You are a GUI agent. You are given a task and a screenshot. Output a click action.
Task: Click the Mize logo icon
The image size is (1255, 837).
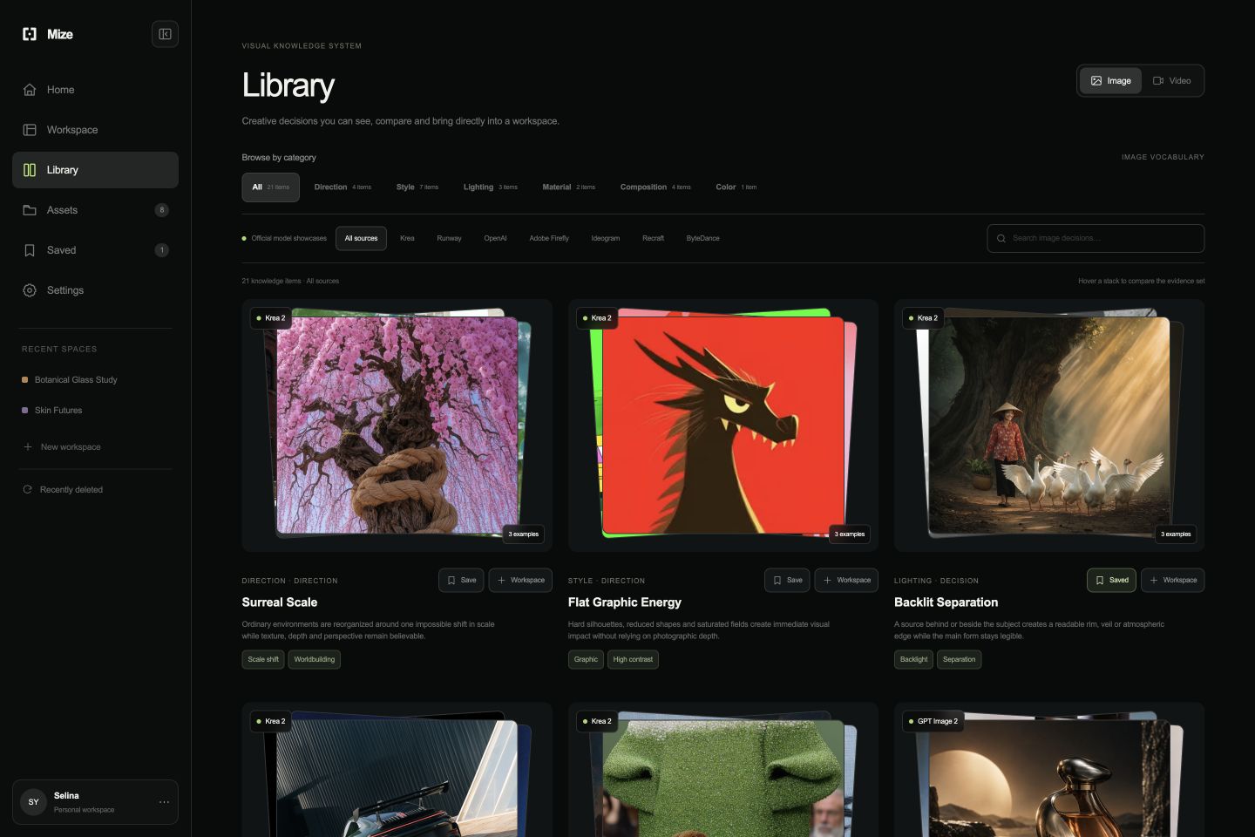click(30, 34)
